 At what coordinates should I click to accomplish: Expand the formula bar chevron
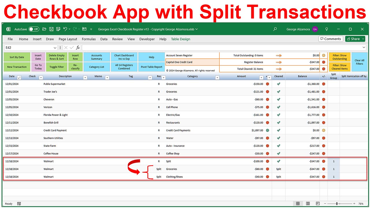pos(364,48)
